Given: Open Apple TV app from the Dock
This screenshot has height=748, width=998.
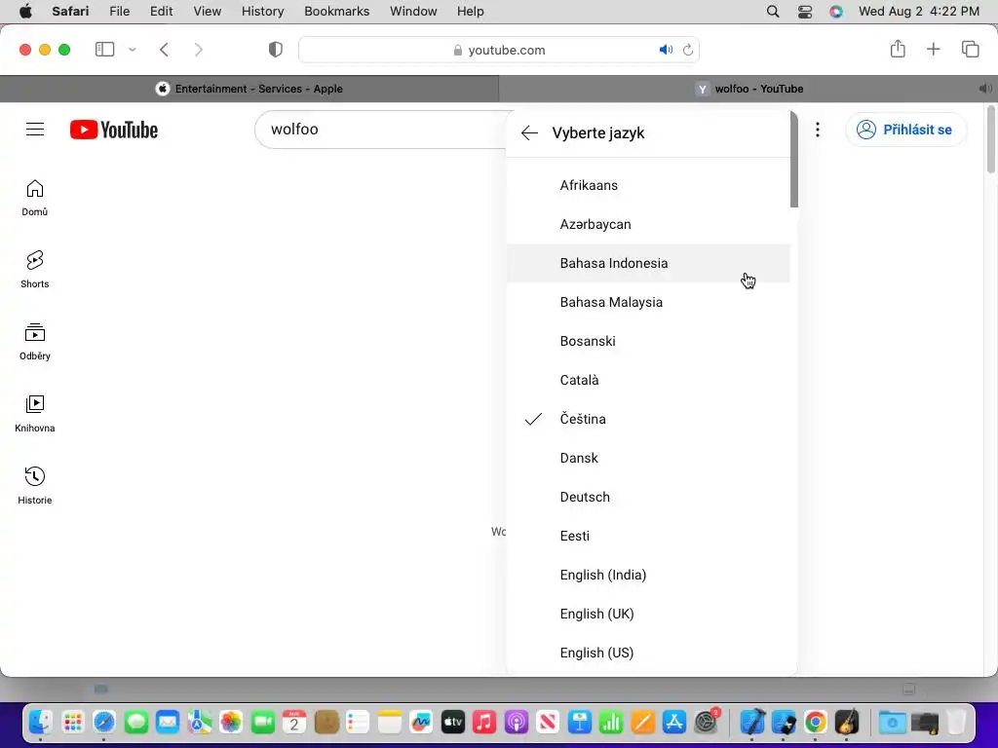Looking at the screenshot, I should [452, 722].
